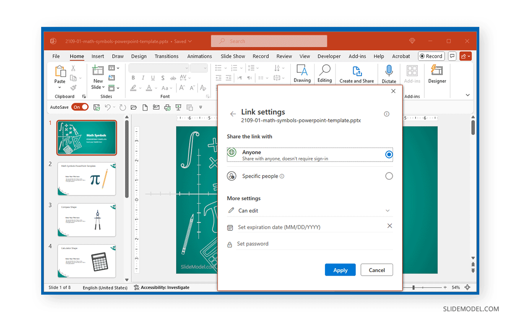The width and height of the screenshot is (520, 322).
Task: Click the info icon in Link settings
Action: pyautogui.click(x=387, y=114)
